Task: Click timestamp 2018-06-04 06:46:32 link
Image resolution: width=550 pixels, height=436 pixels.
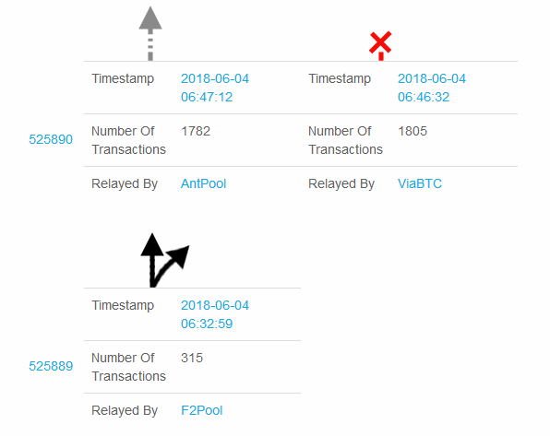Action: (x=432, y=88)
